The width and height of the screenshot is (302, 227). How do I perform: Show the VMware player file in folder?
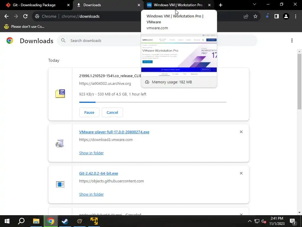pyautogui.click(x=91, y=153)
